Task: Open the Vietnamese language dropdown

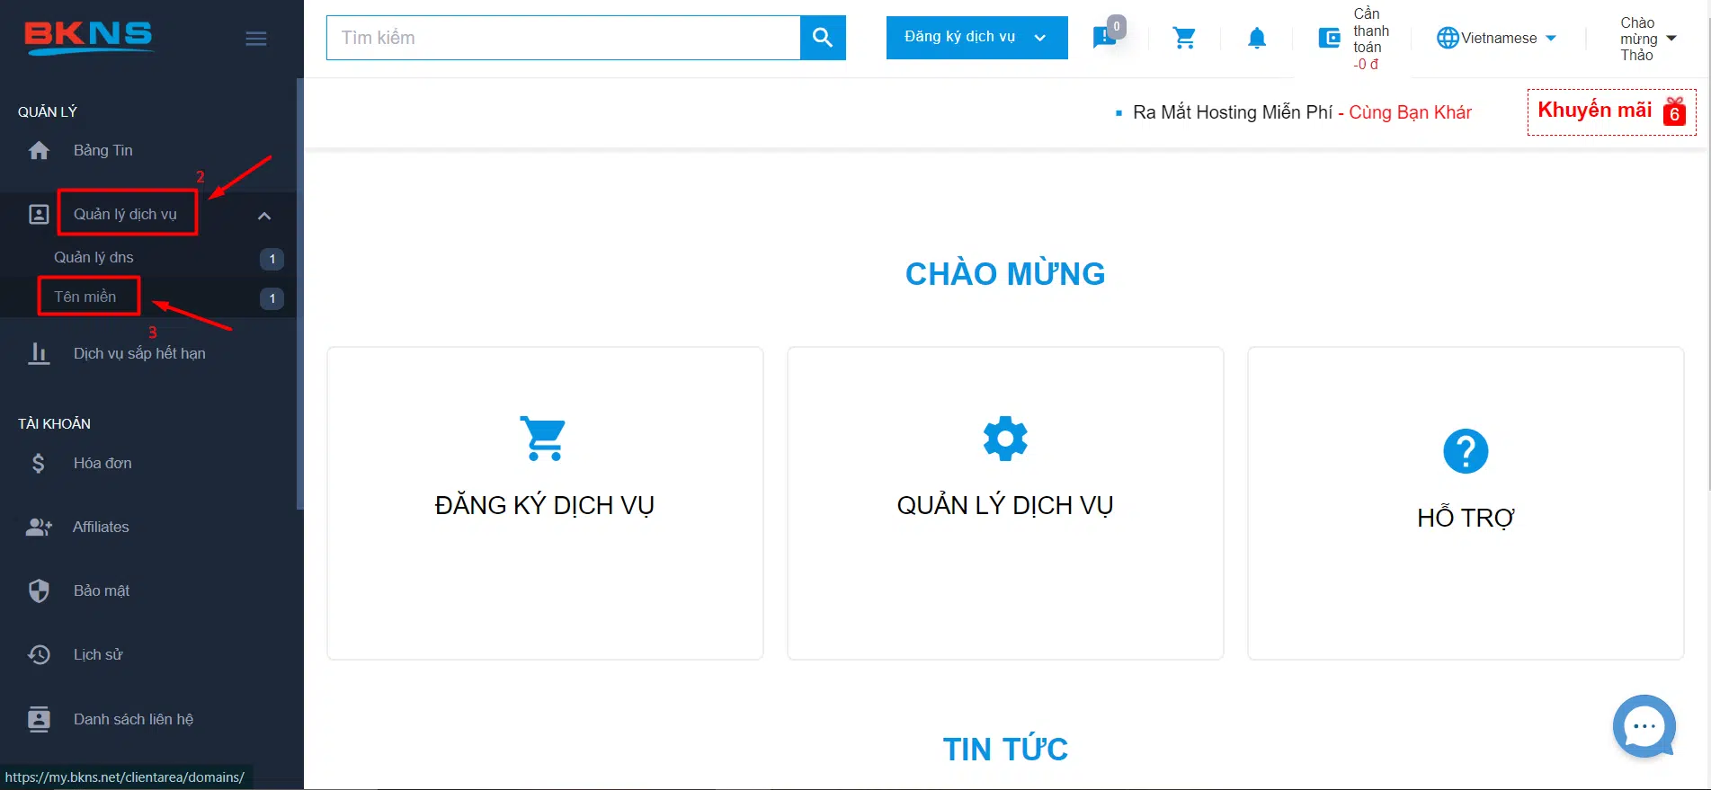Action: [x=1497, y=38]
